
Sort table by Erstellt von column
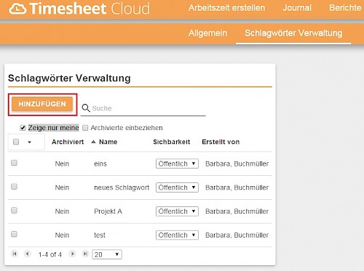[x=221, y=142]
